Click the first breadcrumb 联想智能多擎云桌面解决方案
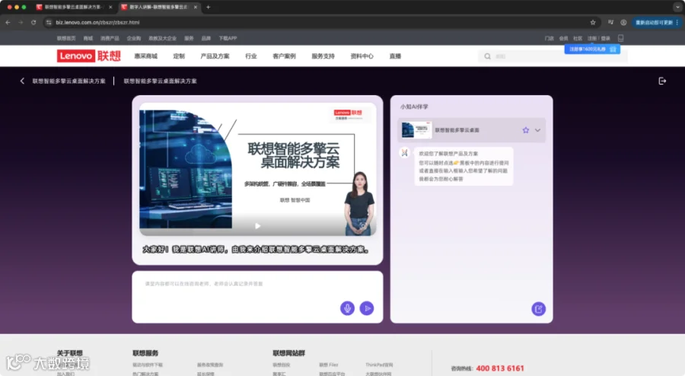This screenshot has height=376, width=685. [69, 81]
